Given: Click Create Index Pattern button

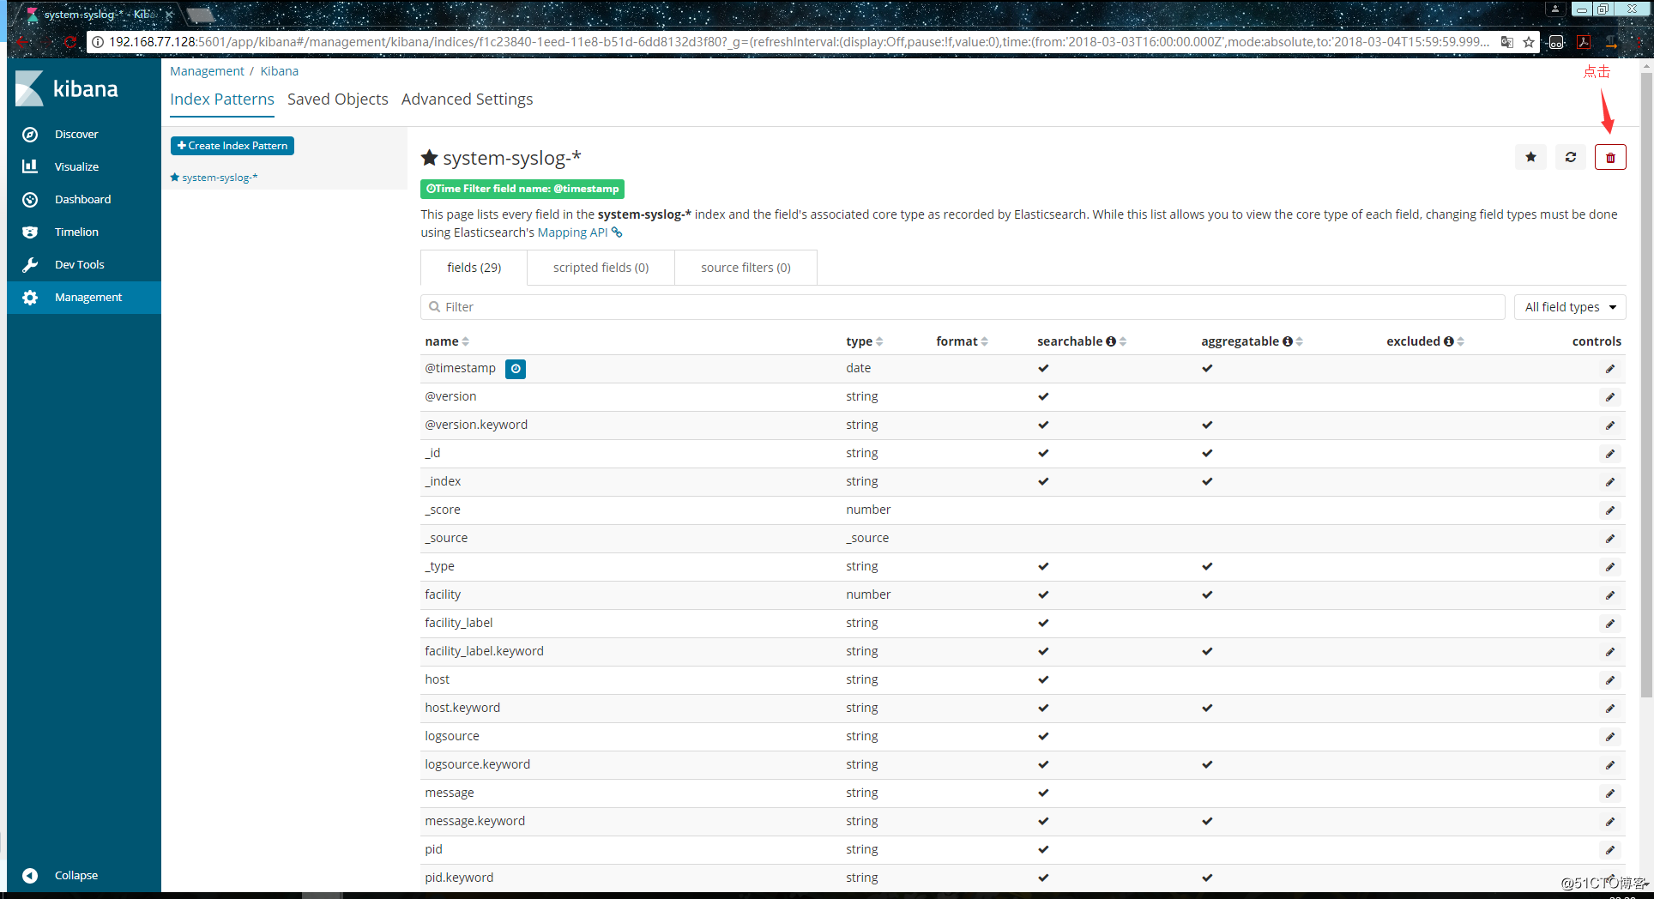Looking at the screenshot, I should click(x=232, y=146).
